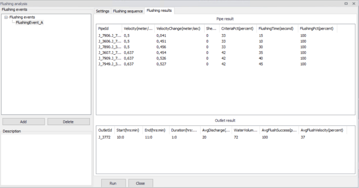This screenshot has width=359, height=188.
Task: Click flushing time value 40
Action: click(x=261, y=58)
